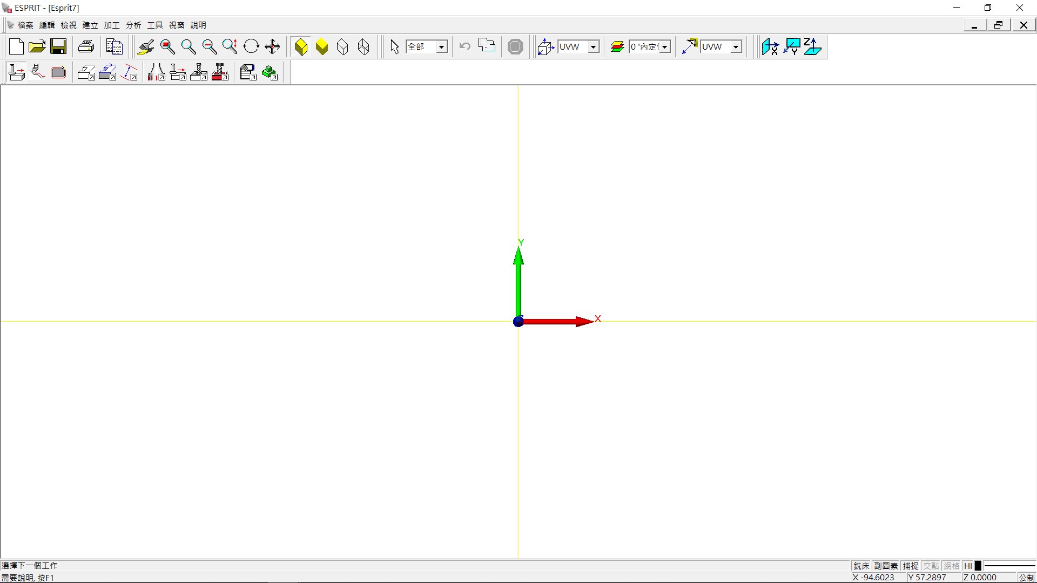Click the 公制 unit button
The height and width of the screenshot is (583, 1037).
tap(1026, 578)
